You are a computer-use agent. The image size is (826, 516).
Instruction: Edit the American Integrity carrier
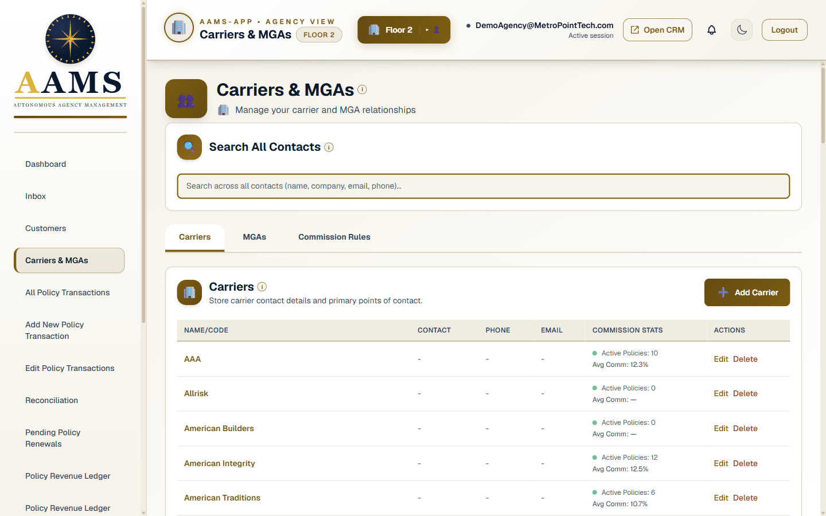[x=720, y=464]
